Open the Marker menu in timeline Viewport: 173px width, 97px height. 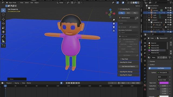pos(29,83)
